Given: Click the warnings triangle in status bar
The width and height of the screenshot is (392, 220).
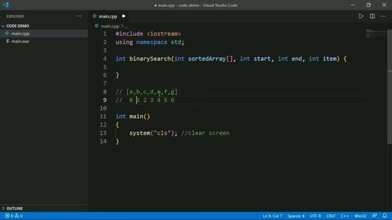Looking at the screenshot, I should 17,216.
